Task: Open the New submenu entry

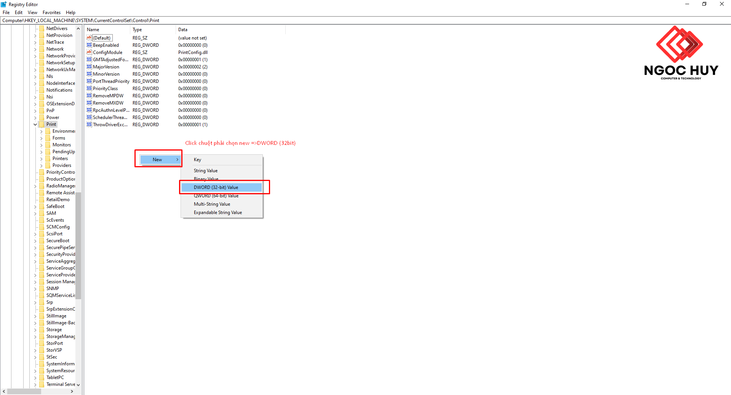Action: tap(160, 160)
